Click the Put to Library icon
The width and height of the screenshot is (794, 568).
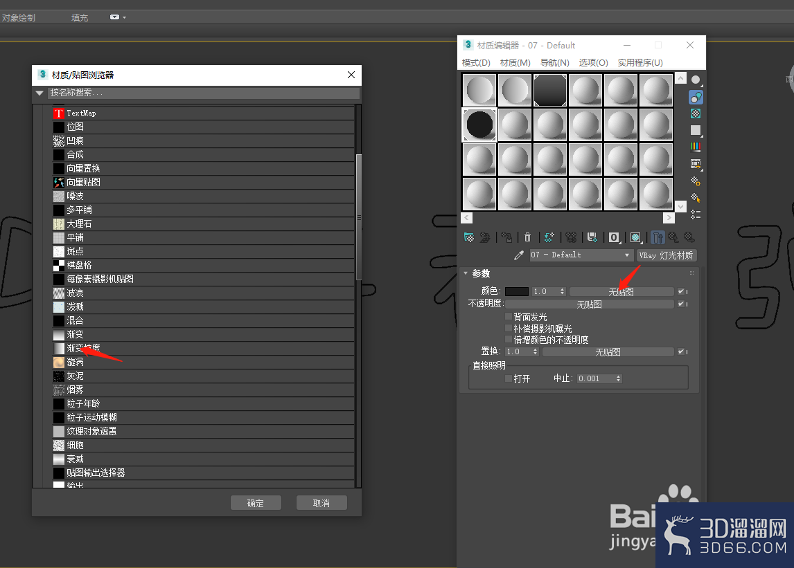(x=592, y=237)
